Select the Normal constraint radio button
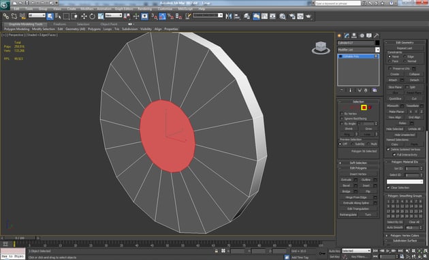 click(404, 61)
